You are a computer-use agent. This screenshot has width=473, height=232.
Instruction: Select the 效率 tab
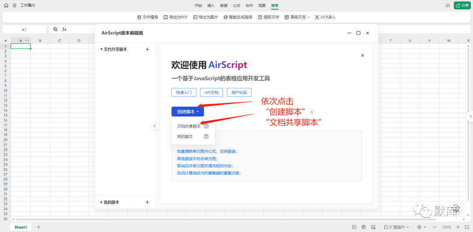(275, 5)
